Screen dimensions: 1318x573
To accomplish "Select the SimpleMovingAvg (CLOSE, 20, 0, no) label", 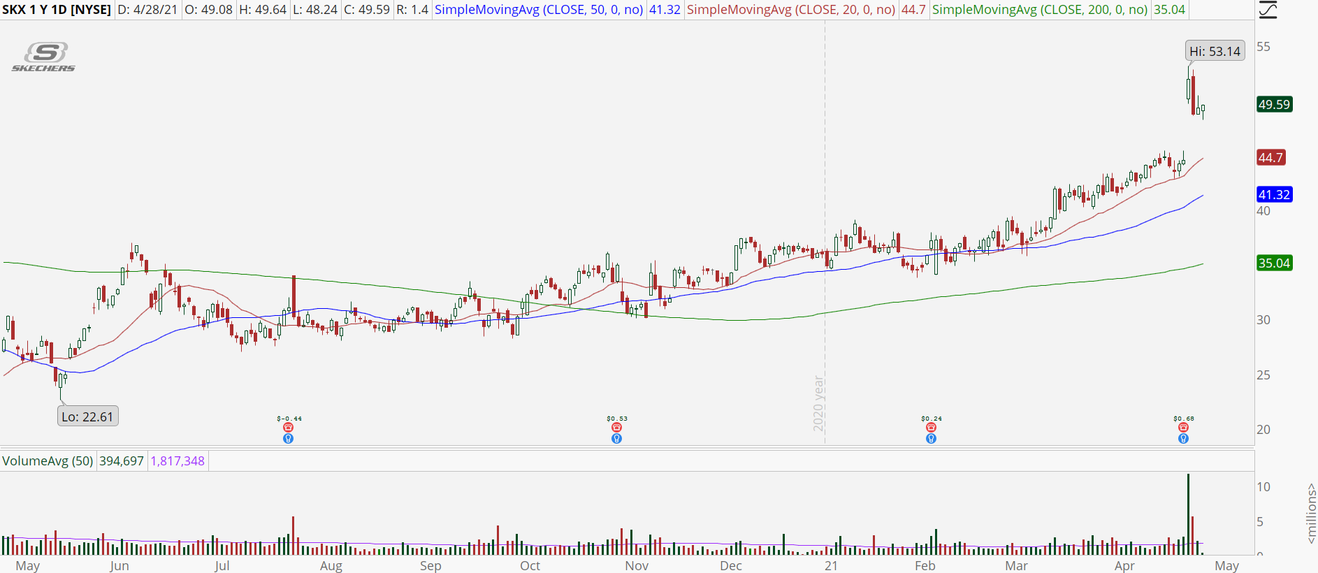I will click(x=791, y=10).
